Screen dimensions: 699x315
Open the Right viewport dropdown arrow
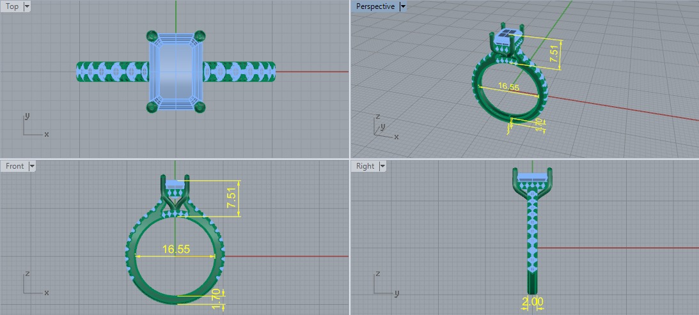coord(382,165)
